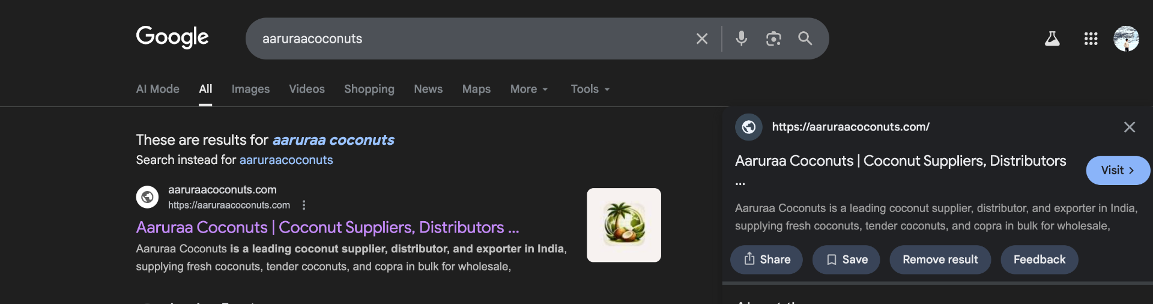1153x304 pixels.
Task: Open the Google account profile picture
Action: (1126, 39)
